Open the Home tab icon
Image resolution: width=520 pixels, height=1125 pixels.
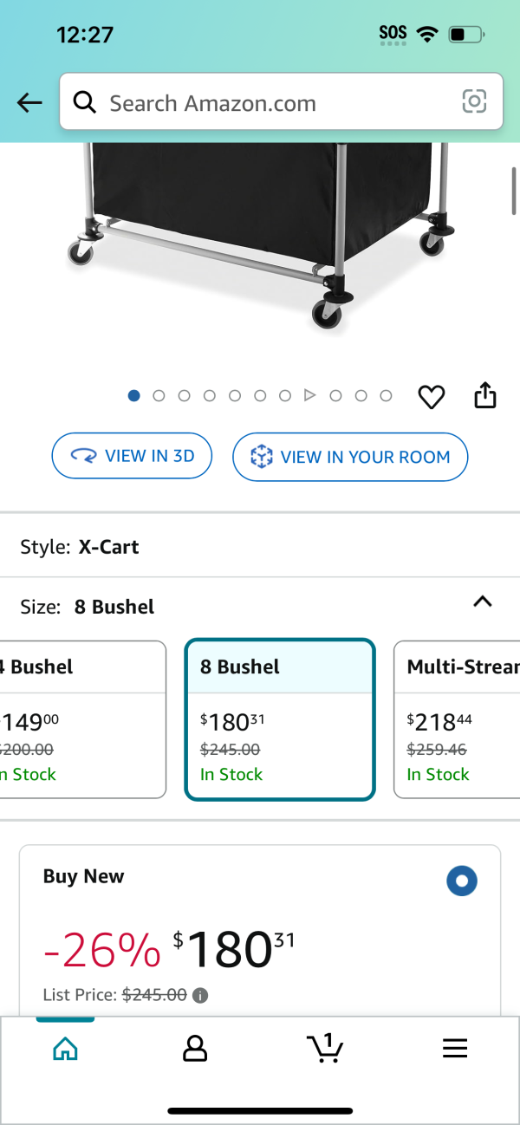coord(65,1049)
